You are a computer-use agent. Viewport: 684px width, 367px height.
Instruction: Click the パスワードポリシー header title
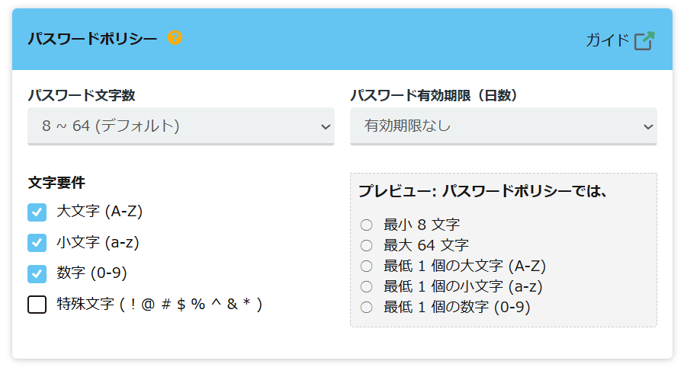coord(92,38)
